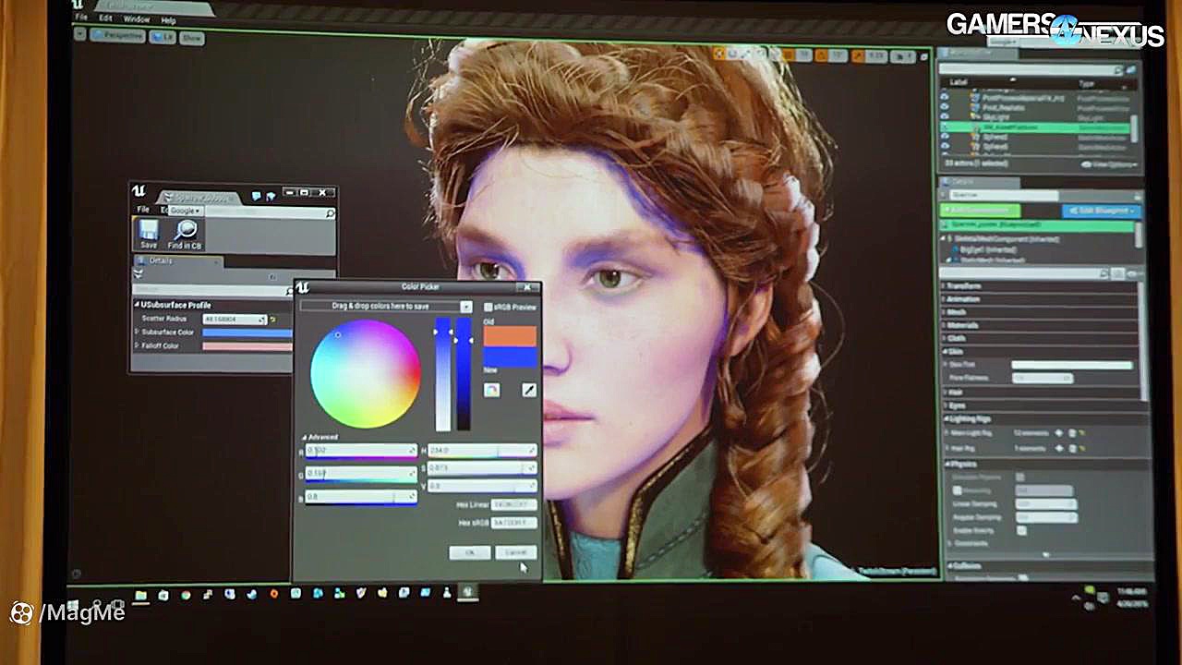Expand Subsurface Color property
Image resolution: width=1182 pixels, height=665 pixels.
click(138, 332)
